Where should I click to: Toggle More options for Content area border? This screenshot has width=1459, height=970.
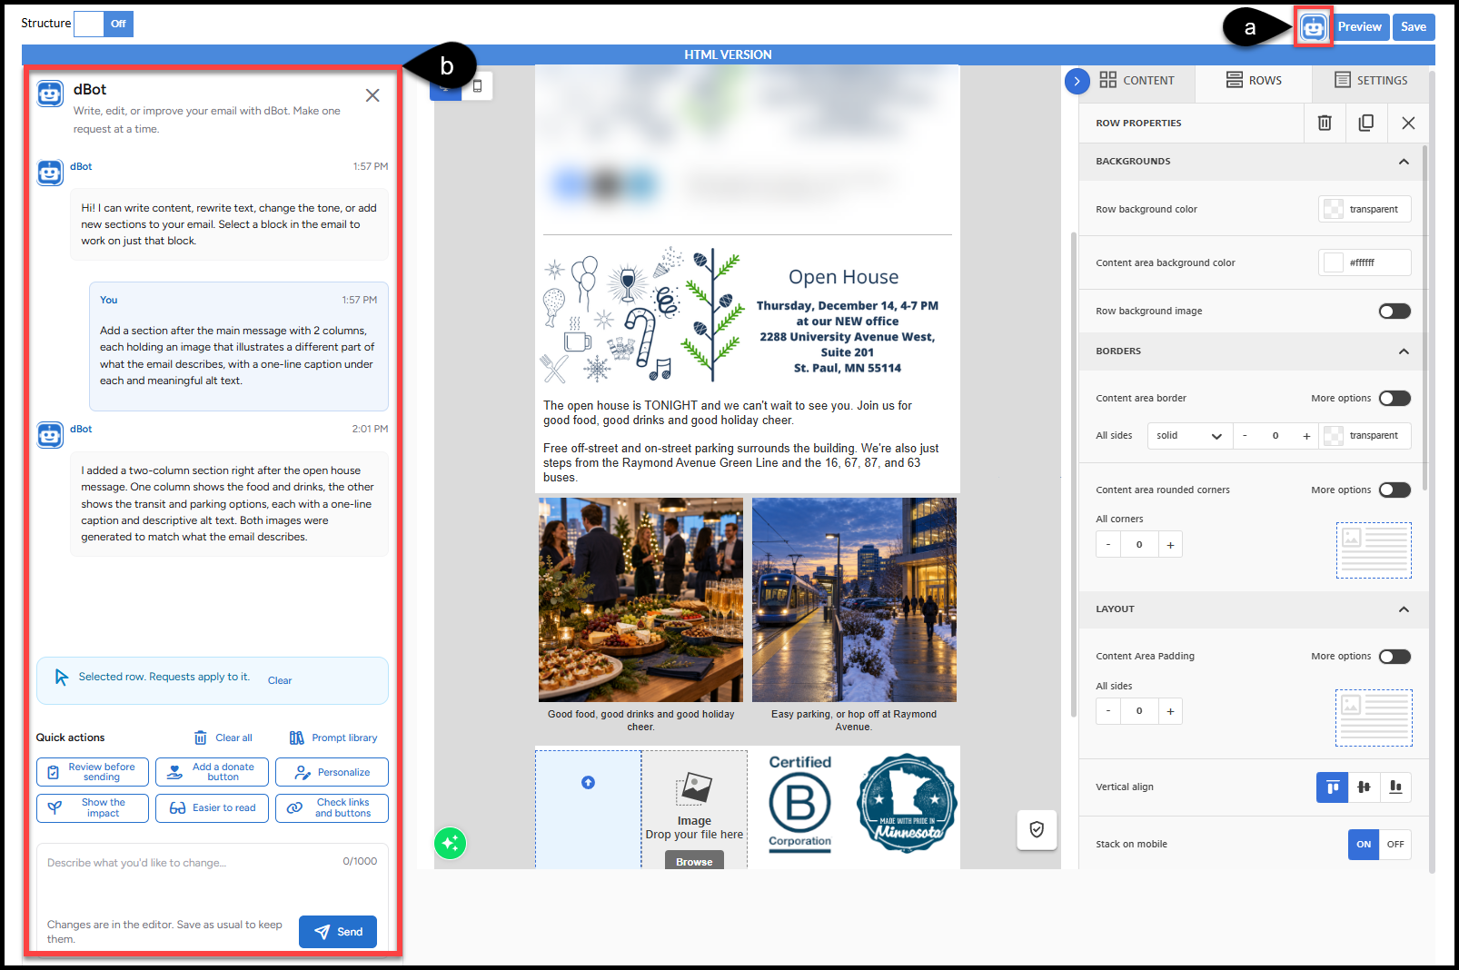tap(1394, 399)
